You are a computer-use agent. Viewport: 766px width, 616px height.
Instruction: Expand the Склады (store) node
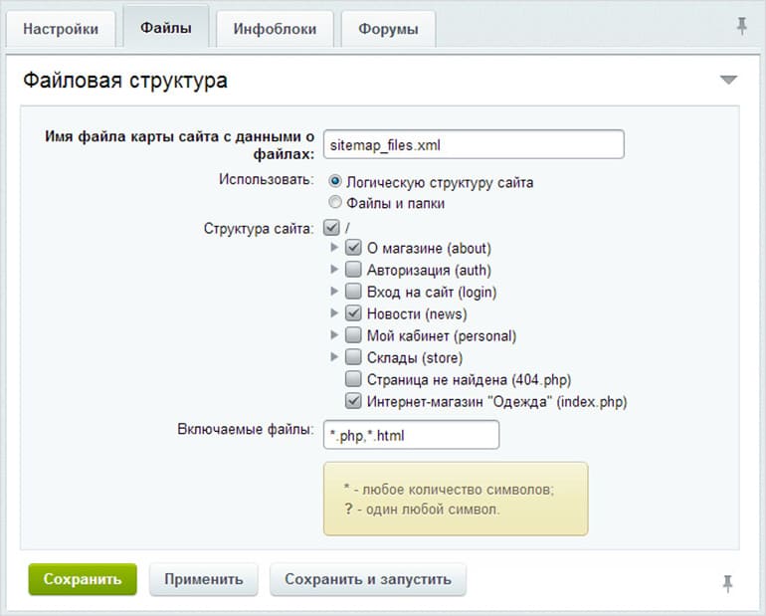(334, 357)
